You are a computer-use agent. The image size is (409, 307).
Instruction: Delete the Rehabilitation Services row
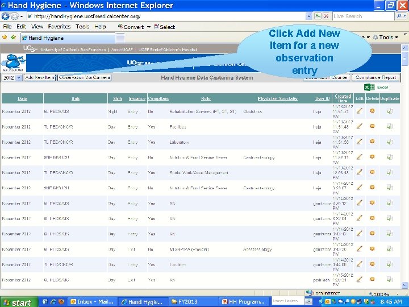click(372, 111)
